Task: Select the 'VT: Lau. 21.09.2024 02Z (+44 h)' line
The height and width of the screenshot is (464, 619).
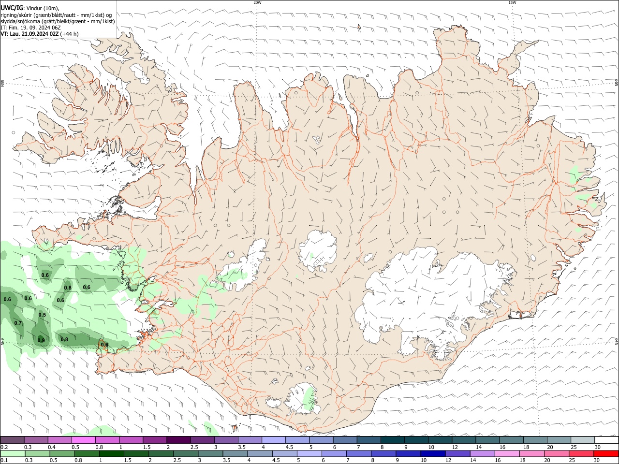Action: pyautogui.click(x=40, y=34)
